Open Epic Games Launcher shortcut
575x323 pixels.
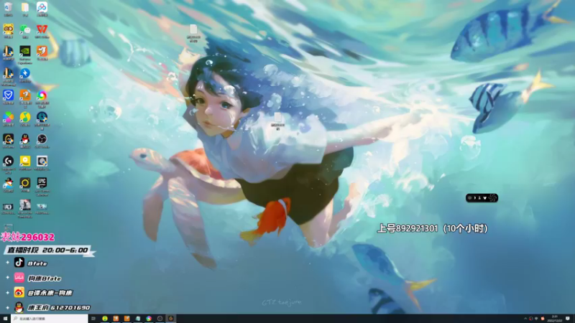click(x=42, y=183)
